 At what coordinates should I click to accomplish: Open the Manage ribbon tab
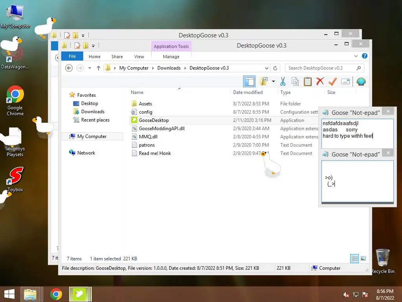pos(171,57)
